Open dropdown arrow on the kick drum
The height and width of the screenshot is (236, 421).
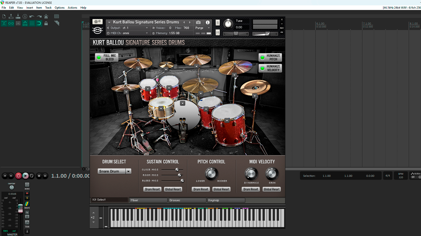click(x=183, y=103)
